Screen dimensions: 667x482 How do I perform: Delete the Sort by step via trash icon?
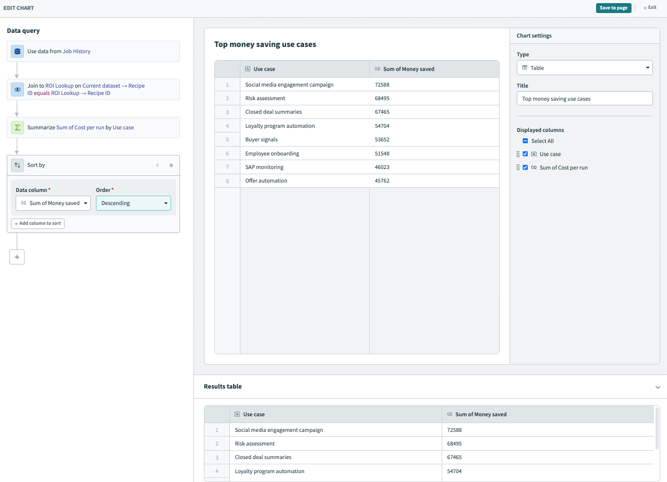171,165
